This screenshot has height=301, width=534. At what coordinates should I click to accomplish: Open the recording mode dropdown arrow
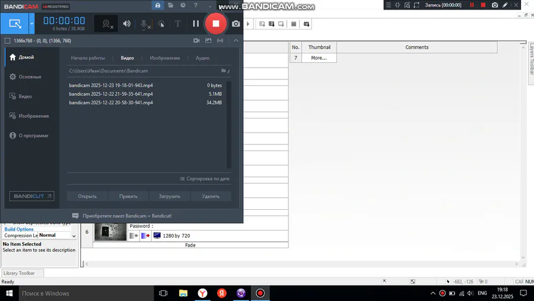coord(31,24)
